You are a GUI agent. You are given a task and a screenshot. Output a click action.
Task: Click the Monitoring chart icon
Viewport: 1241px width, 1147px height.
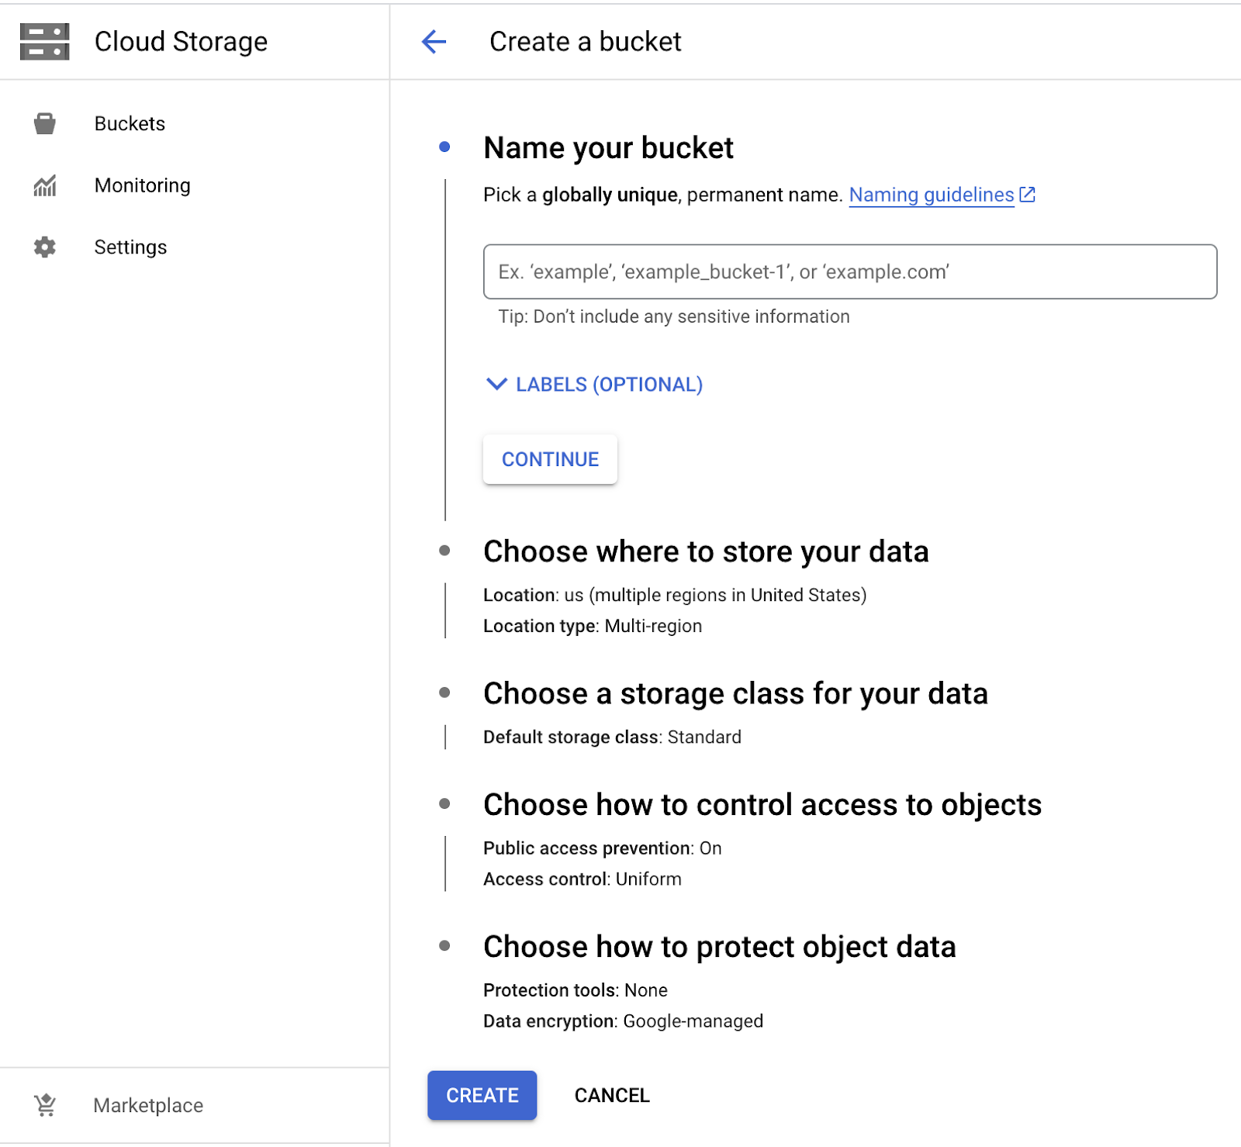(45, 185)
